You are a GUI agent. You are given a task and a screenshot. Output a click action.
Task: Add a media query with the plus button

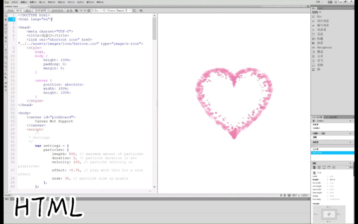pos(350,133)
